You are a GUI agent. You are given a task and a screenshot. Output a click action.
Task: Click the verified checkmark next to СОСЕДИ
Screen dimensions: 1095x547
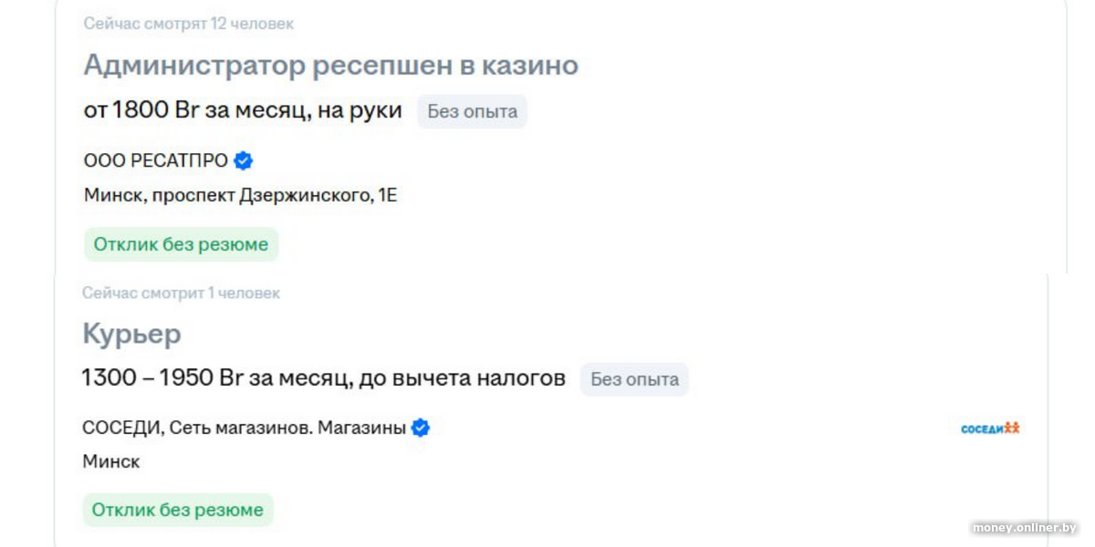click(421, 428)
